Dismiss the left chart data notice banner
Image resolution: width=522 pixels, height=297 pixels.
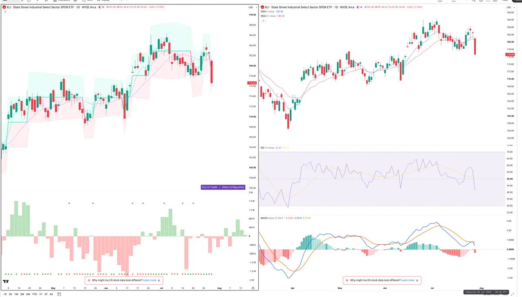(159, 280)
